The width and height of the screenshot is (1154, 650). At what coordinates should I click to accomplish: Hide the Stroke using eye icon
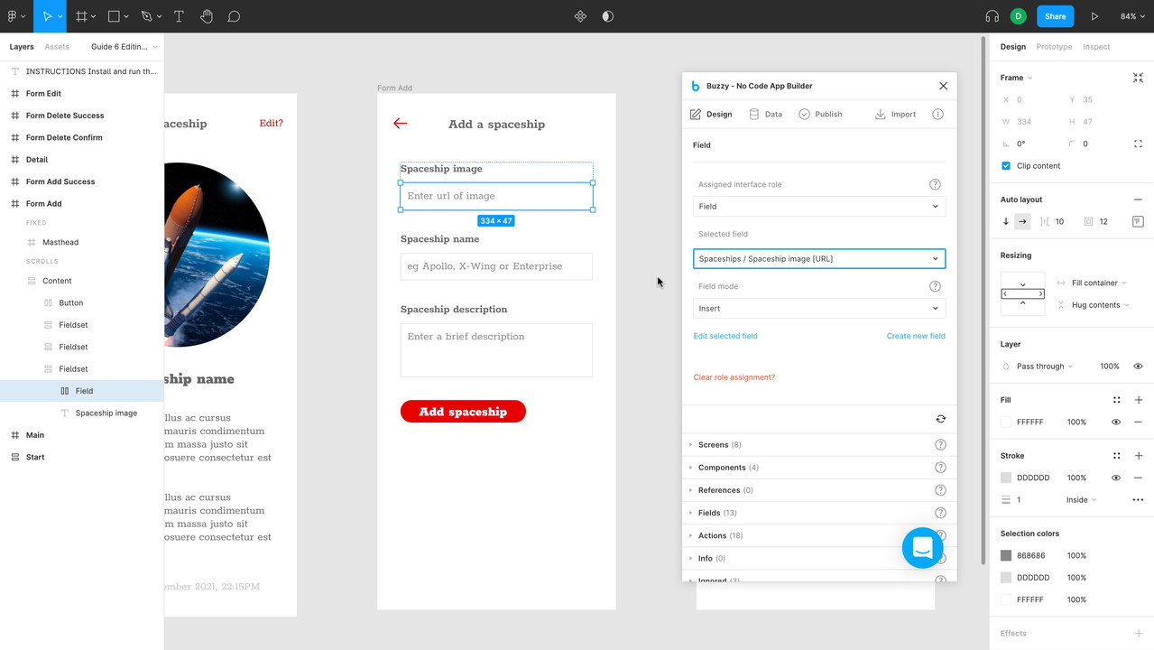point(1116,478)
